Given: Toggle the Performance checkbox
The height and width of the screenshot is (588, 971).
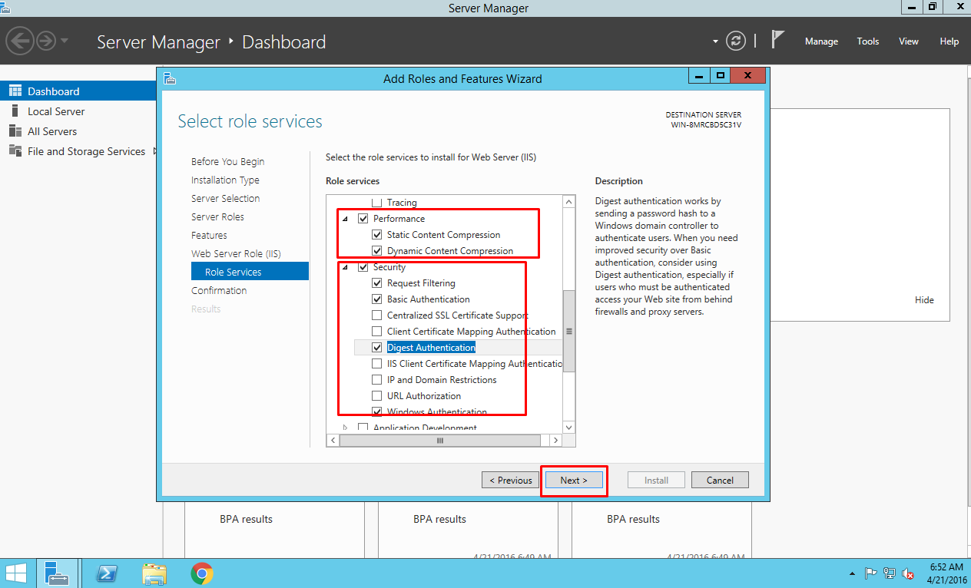Looking at the screenshot, I should coord(363,219).
